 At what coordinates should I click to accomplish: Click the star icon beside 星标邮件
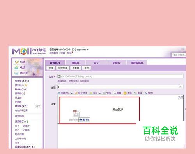(26, 85)
